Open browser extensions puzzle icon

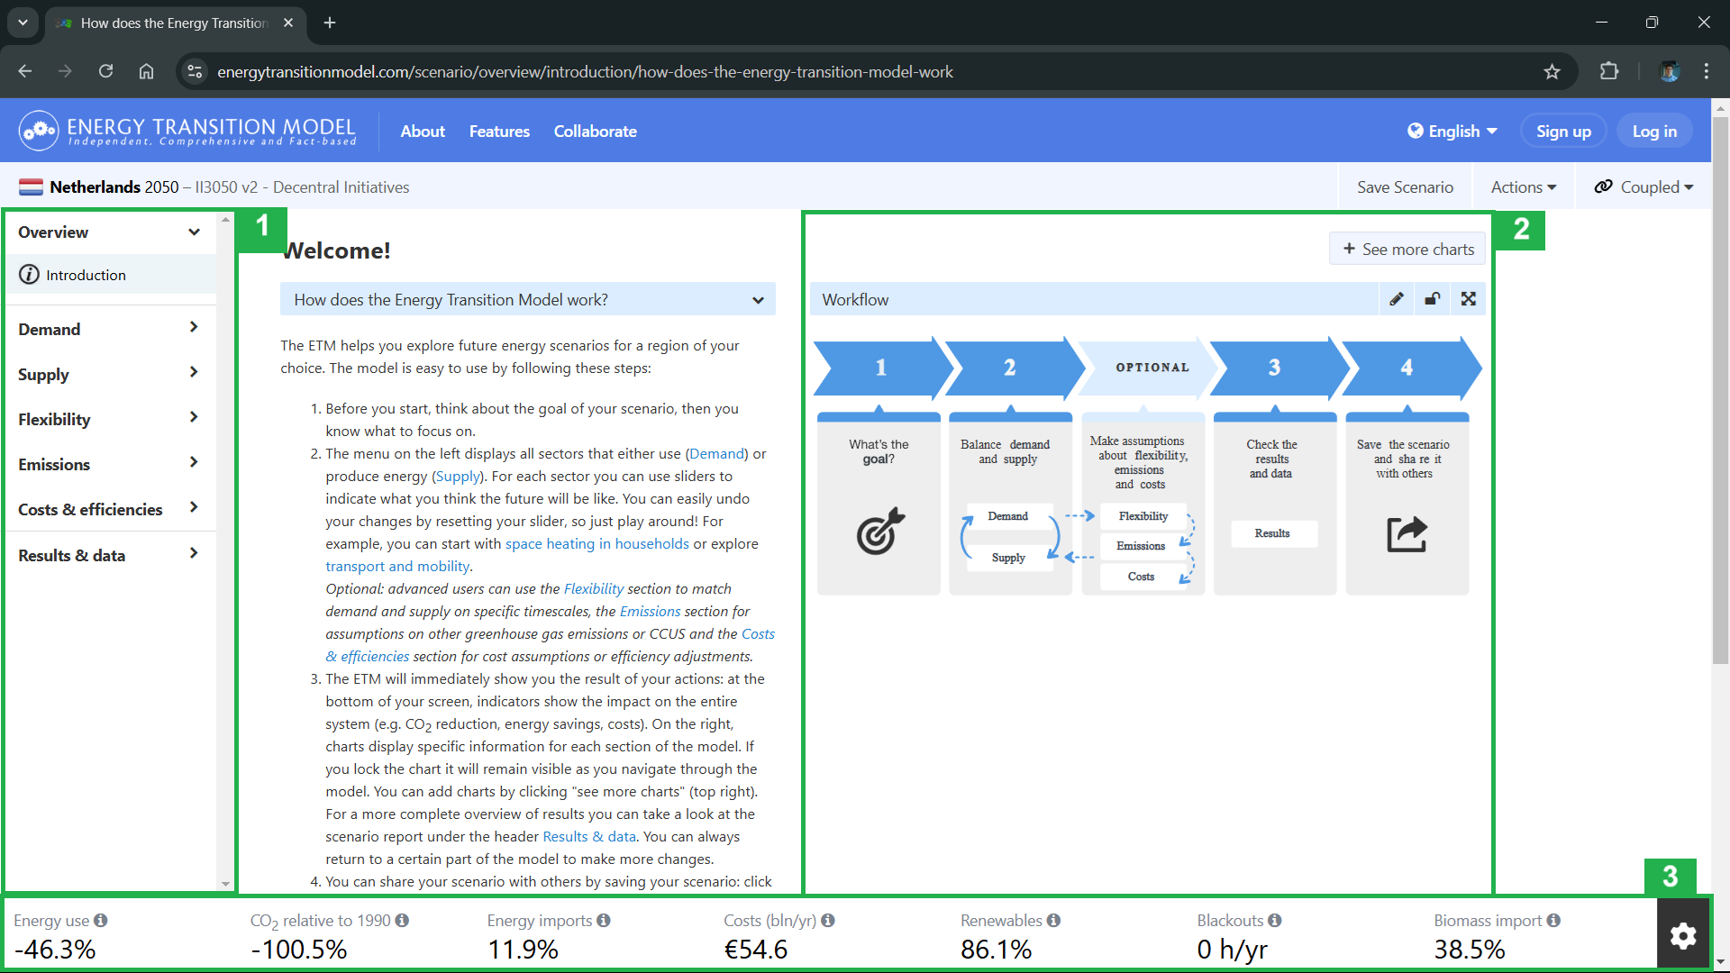click(x=1609, y=71)
